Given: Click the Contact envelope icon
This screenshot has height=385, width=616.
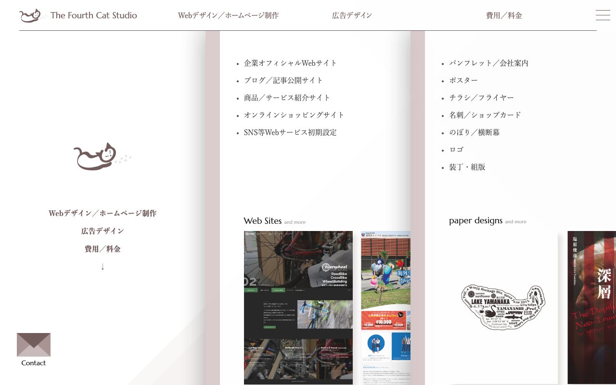Looking at the screenshot, I should coord(34,345).
